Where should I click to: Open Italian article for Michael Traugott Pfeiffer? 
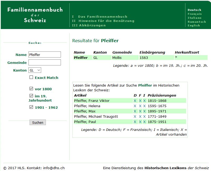[144, 117]
